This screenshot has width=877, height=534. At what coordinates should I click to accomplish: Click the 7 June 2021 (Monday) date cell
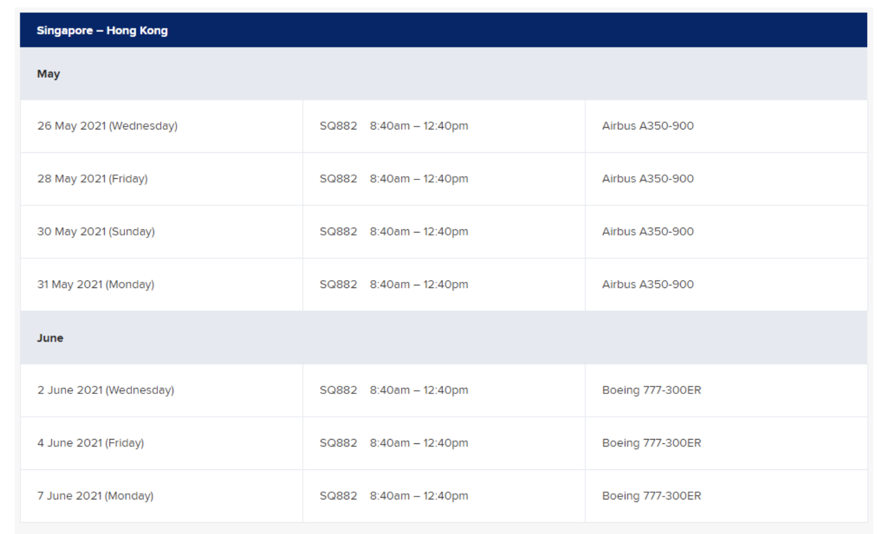click(x=162, y=496)
